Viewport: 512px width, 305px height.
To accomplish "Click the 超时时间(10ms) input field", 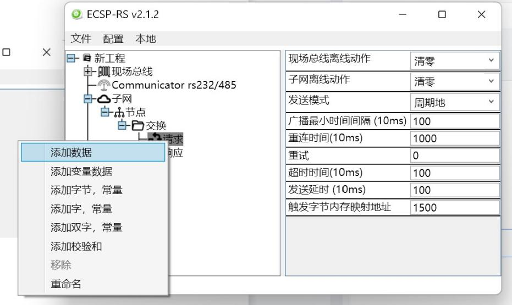I will [x=455, y=173].
